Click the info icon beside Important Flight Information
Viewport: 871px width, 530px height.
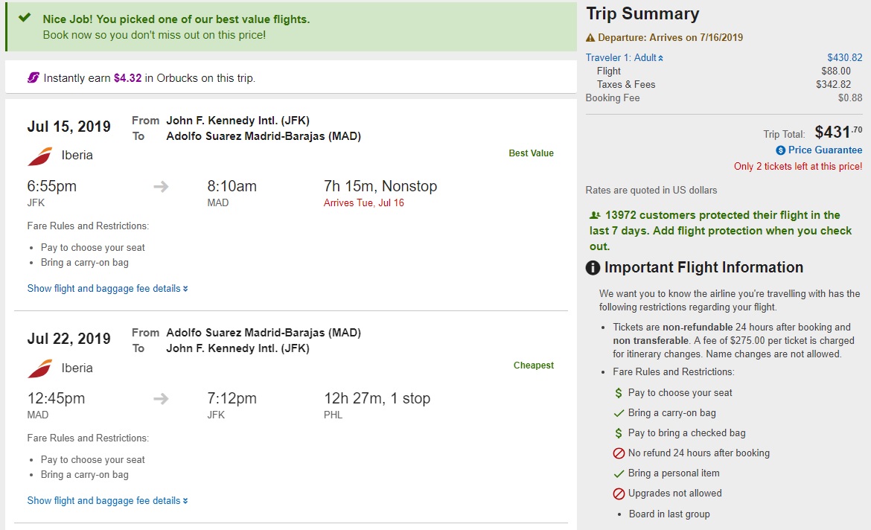(593, 268)
